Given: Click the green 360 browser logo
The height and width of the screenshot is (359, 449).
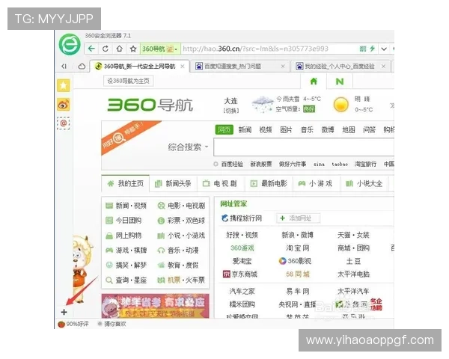Looking at the screenshot, I should click(x=70, y=44).
